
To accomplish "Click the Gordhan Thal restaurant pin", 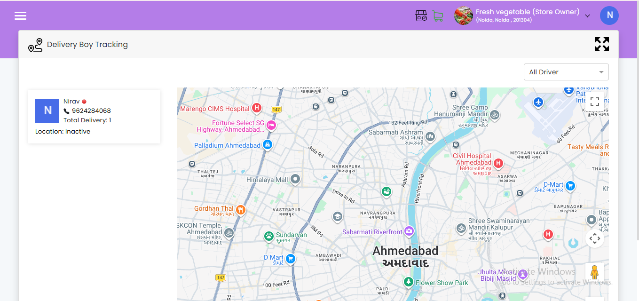I will tap(241, 210).
